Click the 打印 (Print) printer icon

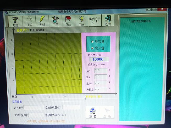(x=29, y=21)
